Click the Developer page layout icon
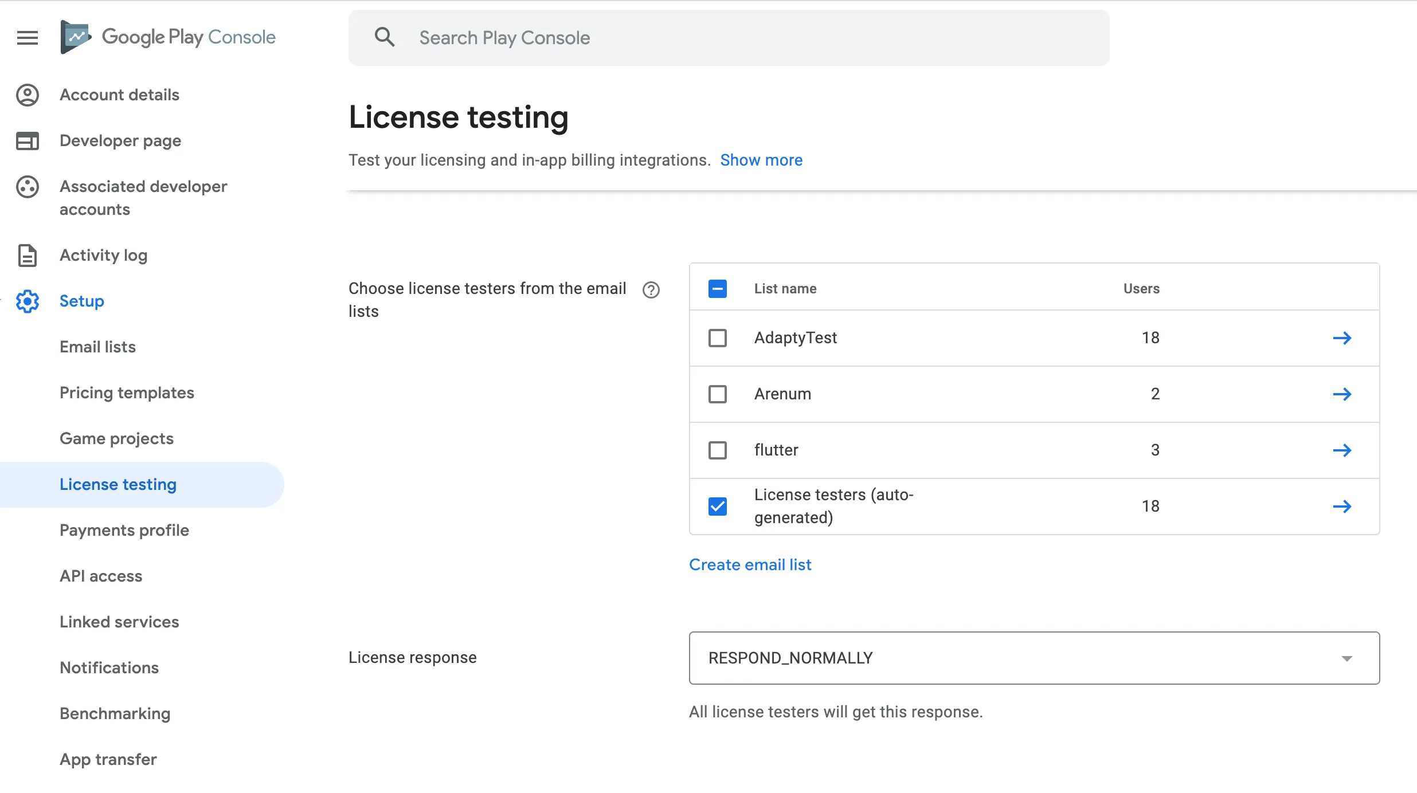 (27, 141)
